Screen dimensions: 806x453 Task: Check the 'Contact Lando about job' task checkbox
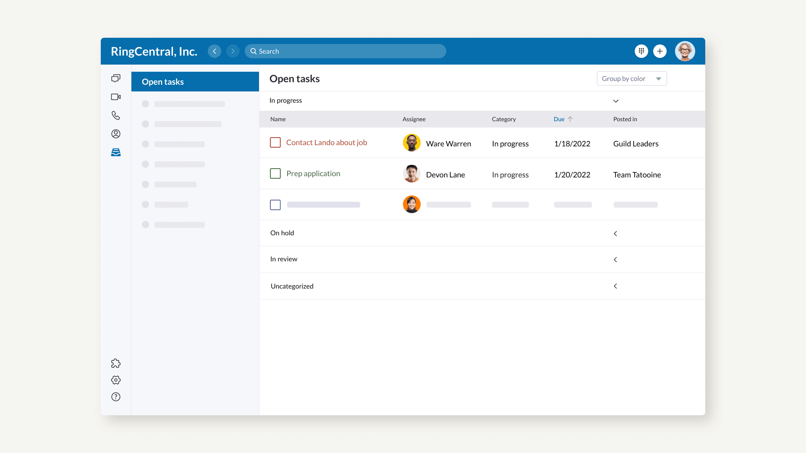275,143
